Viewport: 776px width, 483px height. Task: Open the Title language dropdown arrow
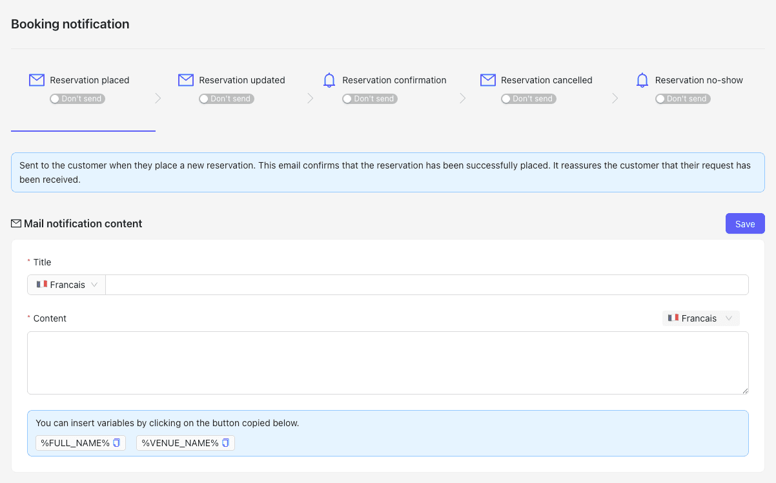click(94, 285)
